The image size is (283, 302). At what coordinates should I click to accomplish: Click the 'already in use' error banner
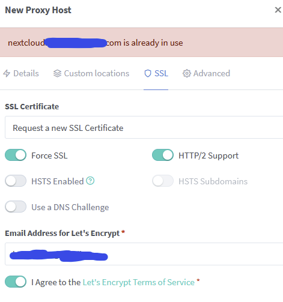click(x=141, y=43)
